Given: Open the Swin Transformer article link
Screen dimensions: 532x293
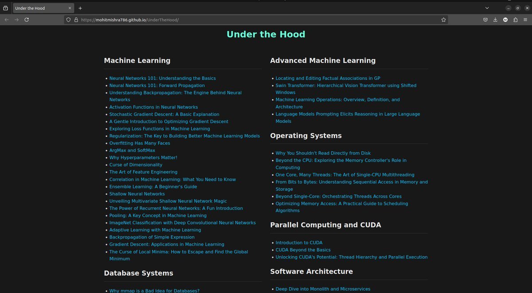Looking at the screenshot, I should (x=346, y=89).
